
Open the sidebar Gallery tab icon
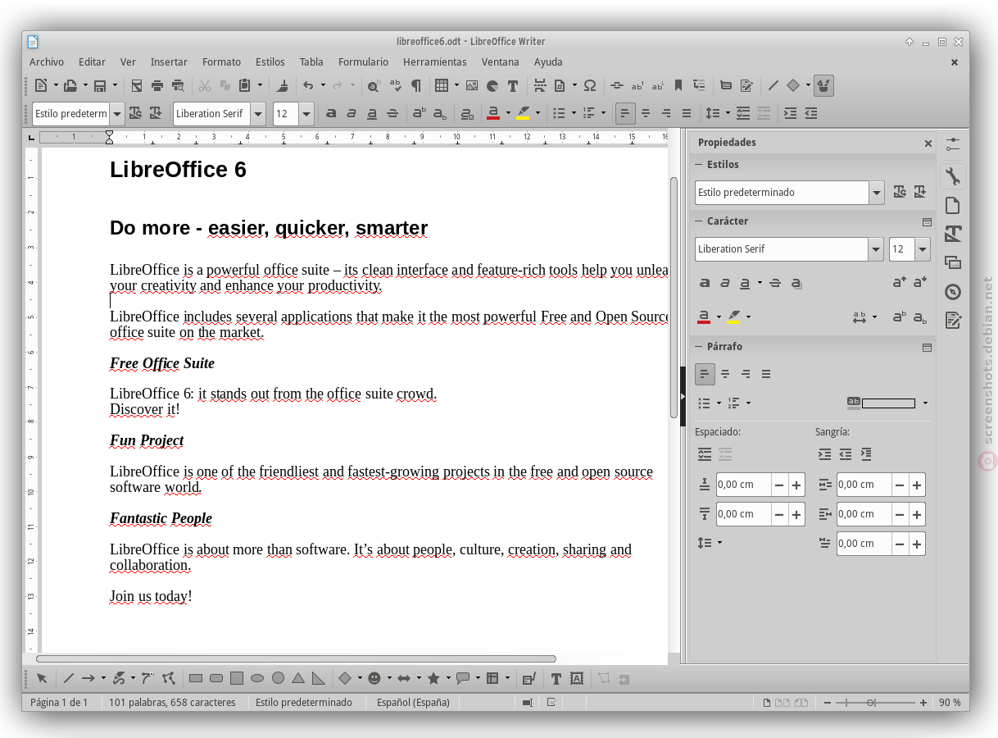point(952,262)
